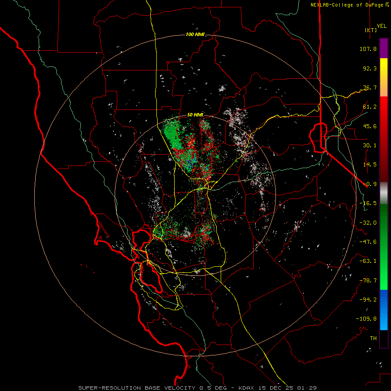Select the 50 NMI range ring label
Viewport: 391px width, 391px height.
(x=195, y=115)
